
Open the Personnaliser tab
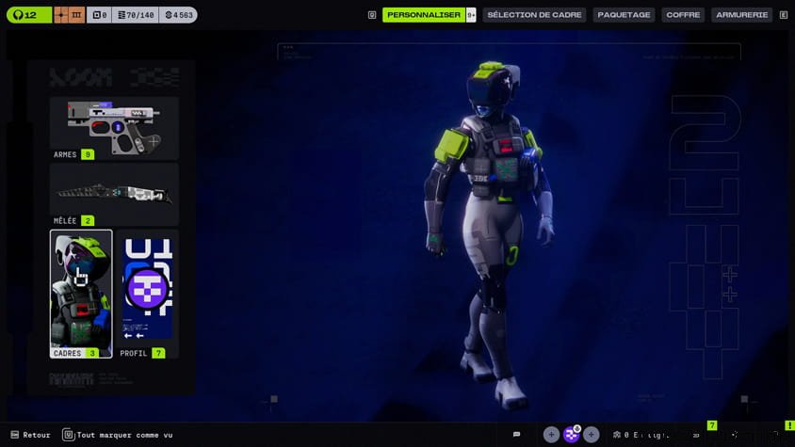click(x=423, y=15)
